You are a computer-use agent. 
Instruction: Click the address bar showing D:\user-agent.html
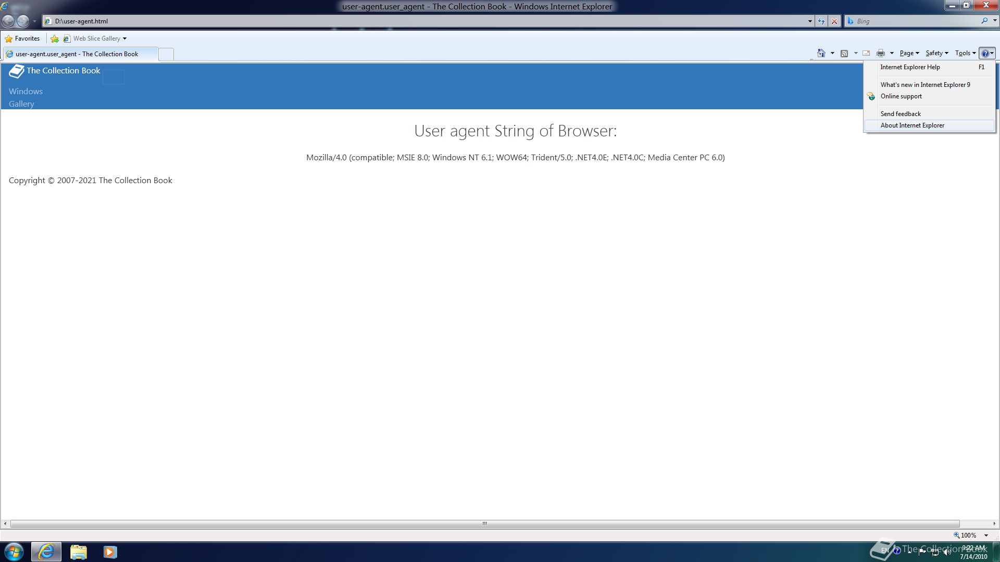(417, 21)
